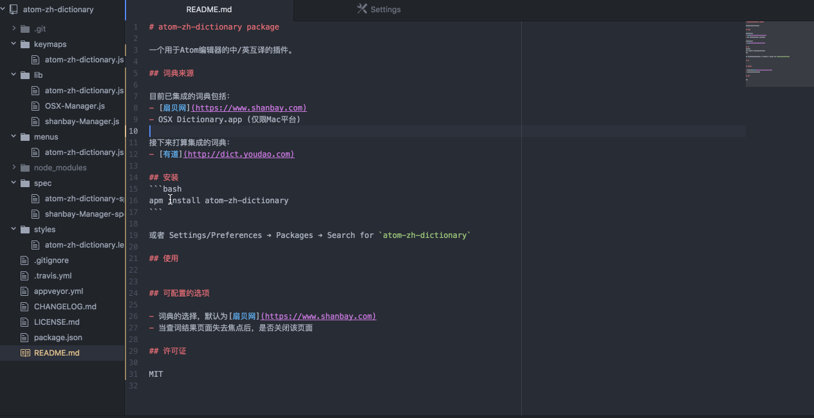Expand the .git folder chevron

point(14,29)
